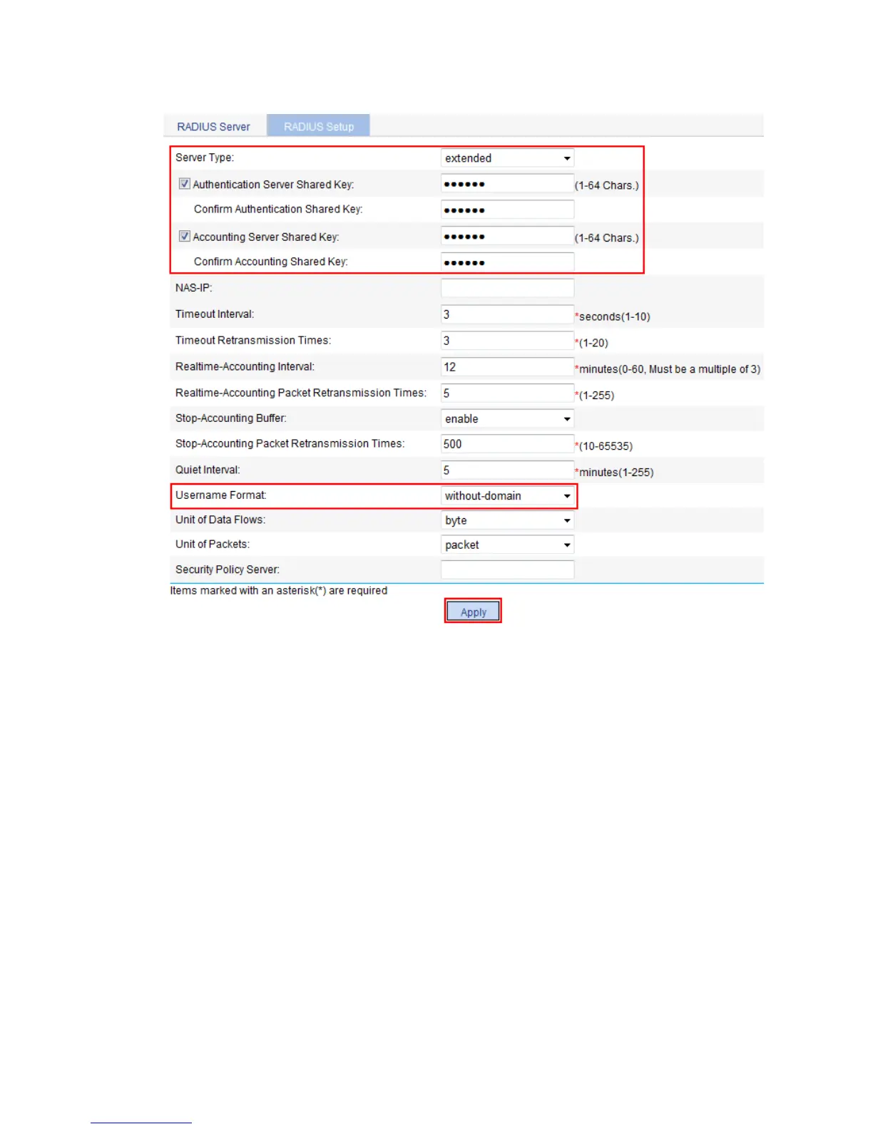Screen dimensions: 873x1129
Task: Switch to the RADIUS Server tab
Action: pyautogui.click(x=213, y=126)
